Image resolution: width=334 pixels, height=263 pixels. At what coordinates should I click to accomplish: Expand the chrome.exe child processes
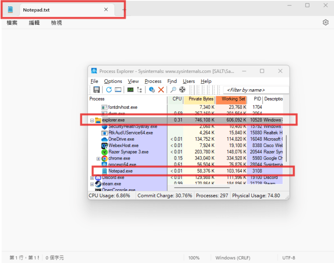tap(98, 159)
